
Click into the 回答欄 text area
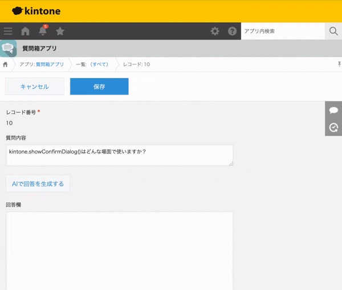pyautogui.click(x=120, y=251)
